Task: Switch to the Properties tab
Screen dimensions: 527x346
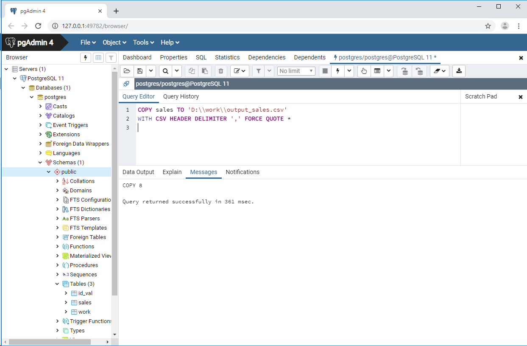Action: (173, 57)
